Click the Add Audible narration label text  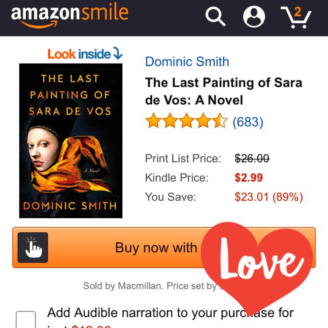click(170, 313)
